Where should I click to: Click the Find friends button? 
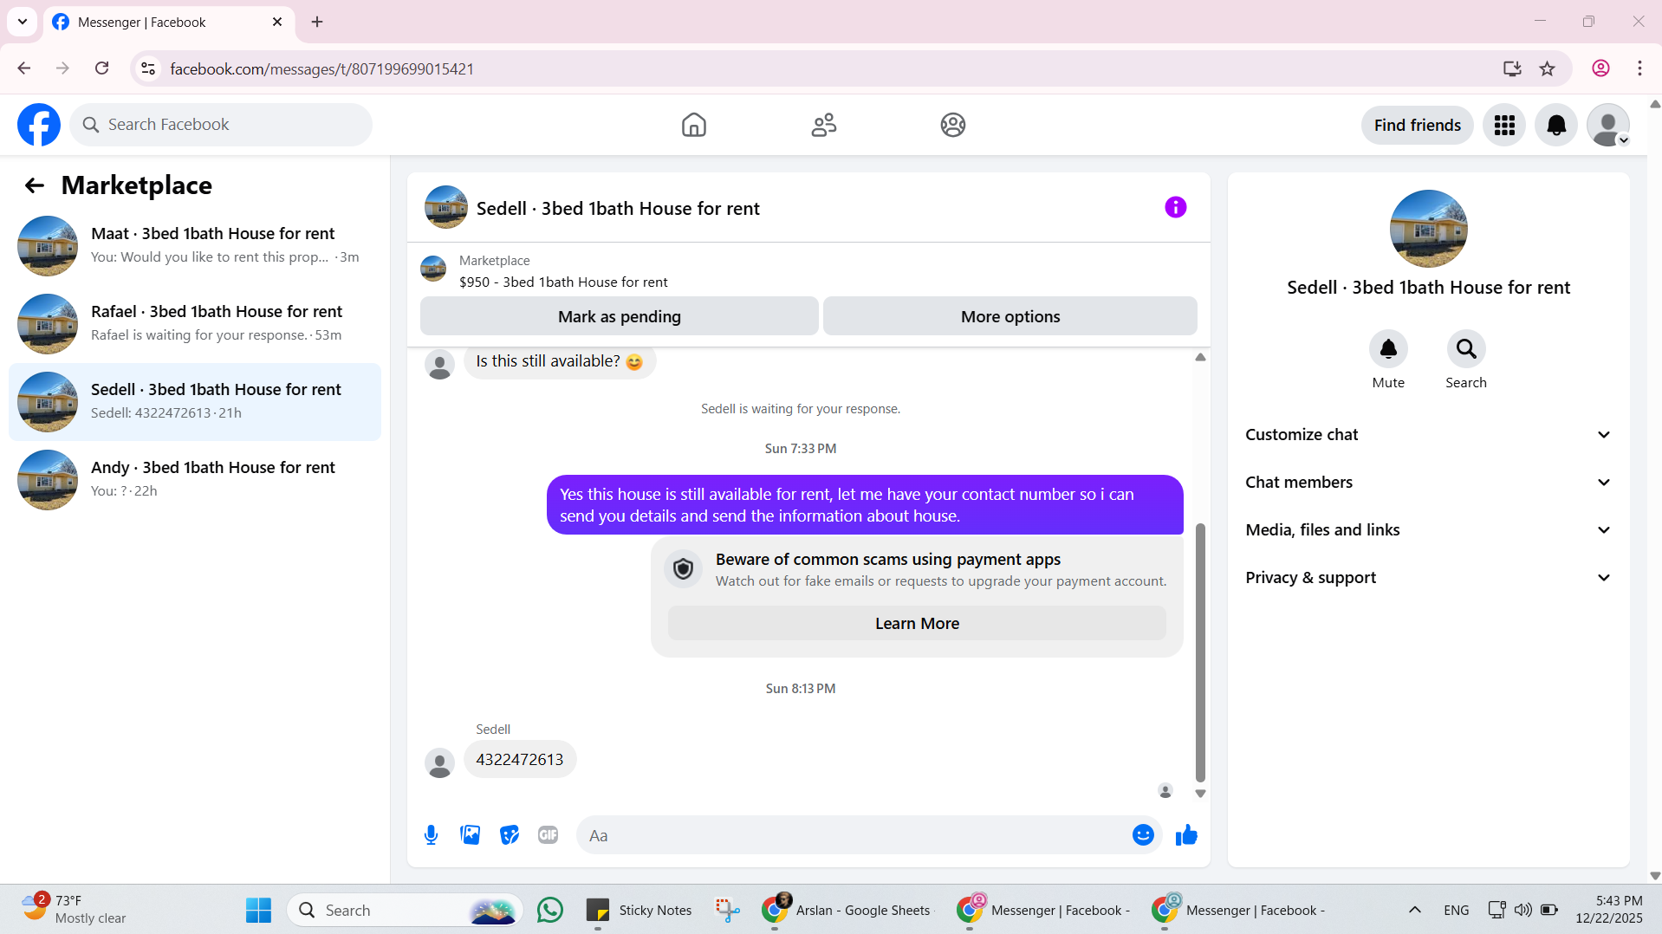point(1417,126)
